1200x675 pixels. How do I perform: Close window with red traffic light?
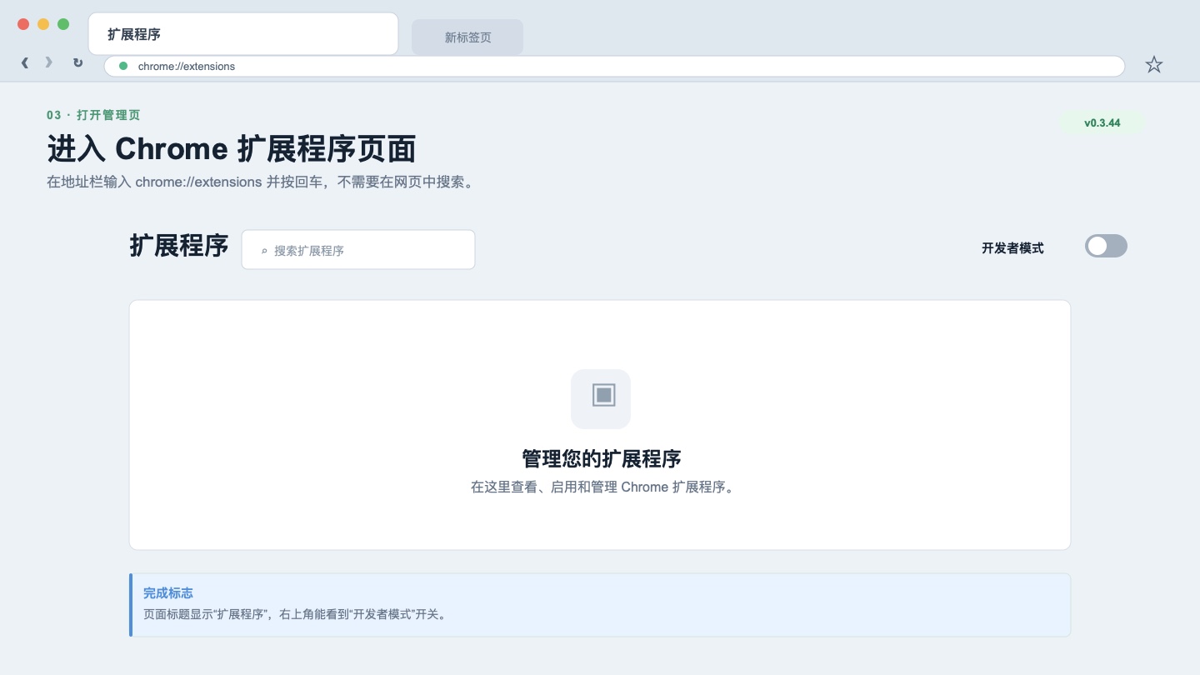click(23, 24)
